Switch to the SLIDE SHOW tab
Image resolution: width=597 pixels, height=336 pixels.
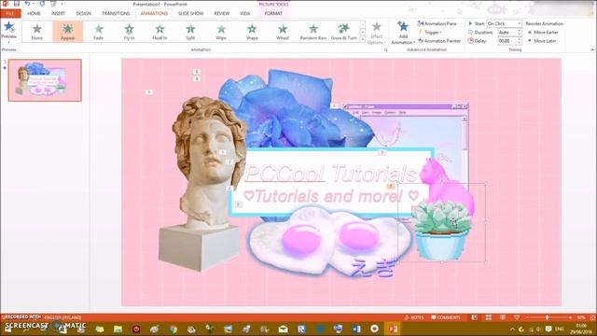190,13
